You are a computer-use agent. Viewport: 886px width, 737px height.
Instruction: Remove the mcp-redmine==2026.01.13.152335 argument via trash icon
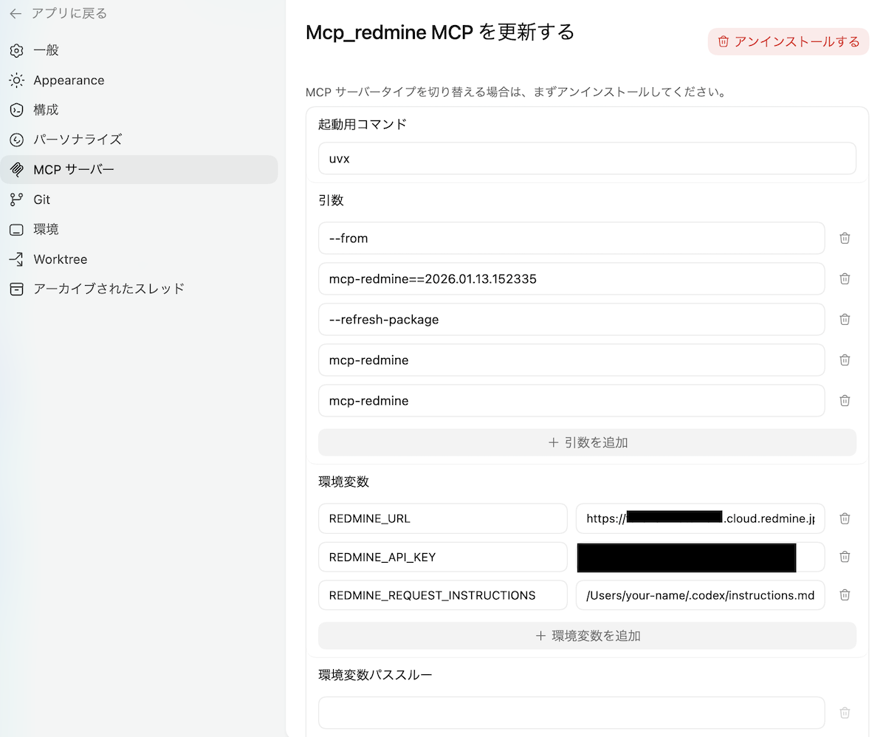tap(845, 278)
